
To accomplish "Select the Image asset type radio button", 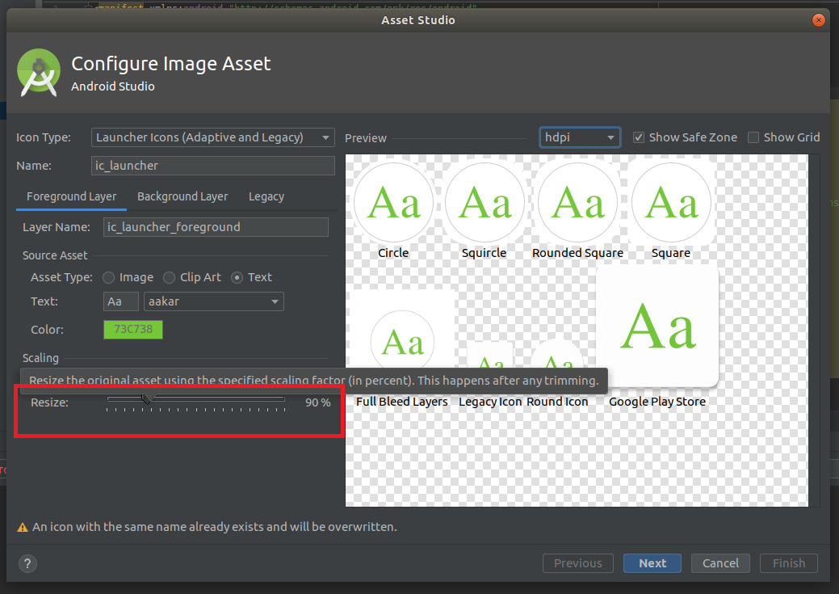I will 108,276.
